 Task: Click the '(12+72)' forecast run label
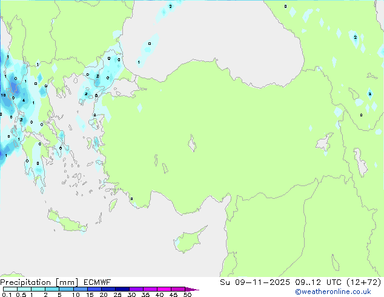point(364,282)
